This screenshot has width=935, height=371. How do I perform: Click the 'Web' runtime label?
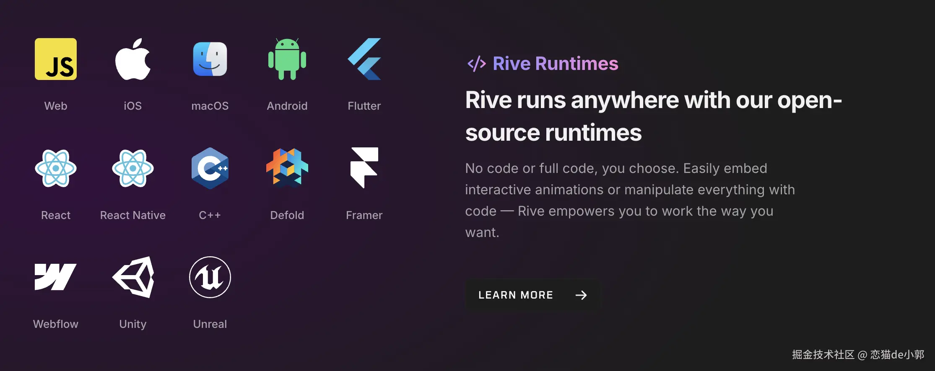coord(56,106)
